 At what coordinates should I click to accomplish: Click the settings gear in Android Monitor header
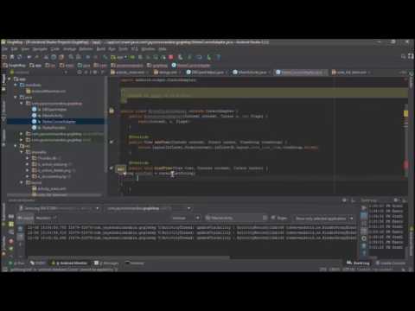344,200
